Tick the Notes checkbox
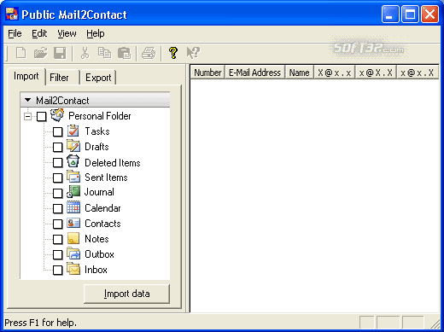Viewport: 444px width, 332px height. [x=58, y=239]
